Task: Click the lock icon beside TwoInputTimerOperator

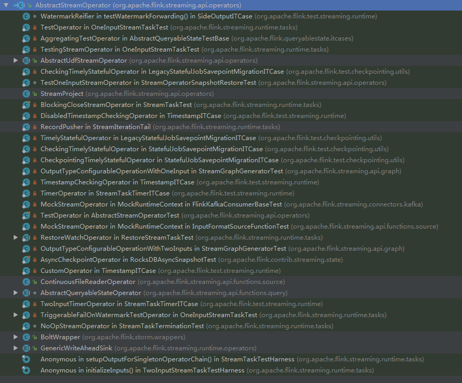Action: [35, 304]
